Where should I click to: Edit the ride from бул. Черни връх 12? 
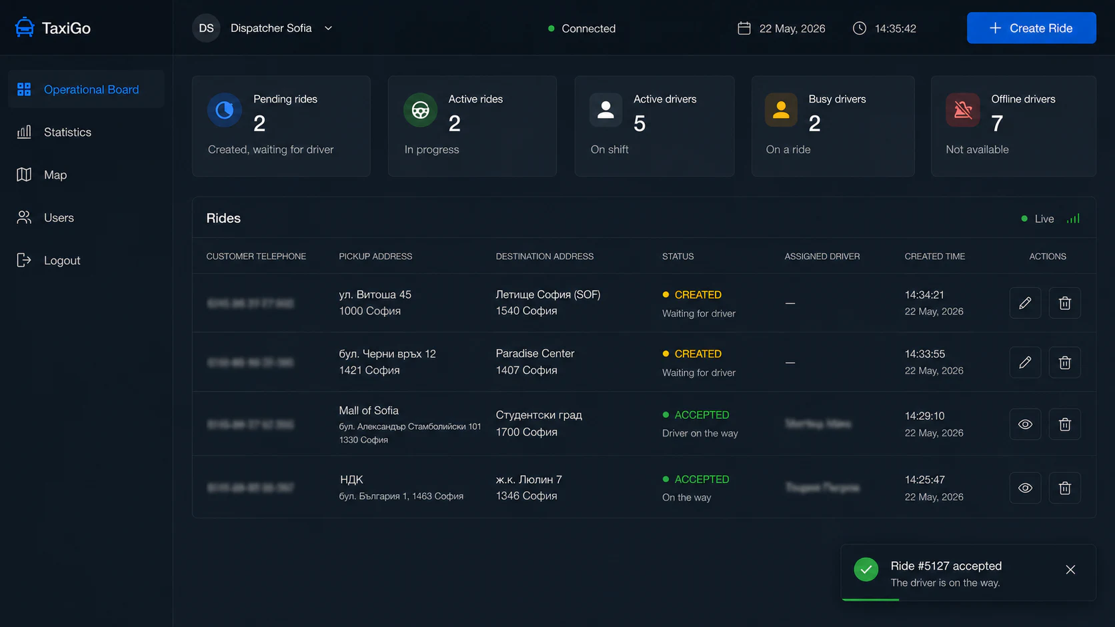coord(1025,362)
